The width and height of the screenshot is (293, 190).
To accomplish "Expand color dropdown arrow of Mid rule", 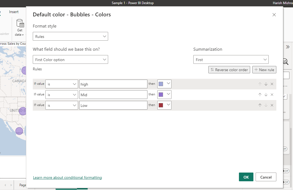I will click(168, 94).
